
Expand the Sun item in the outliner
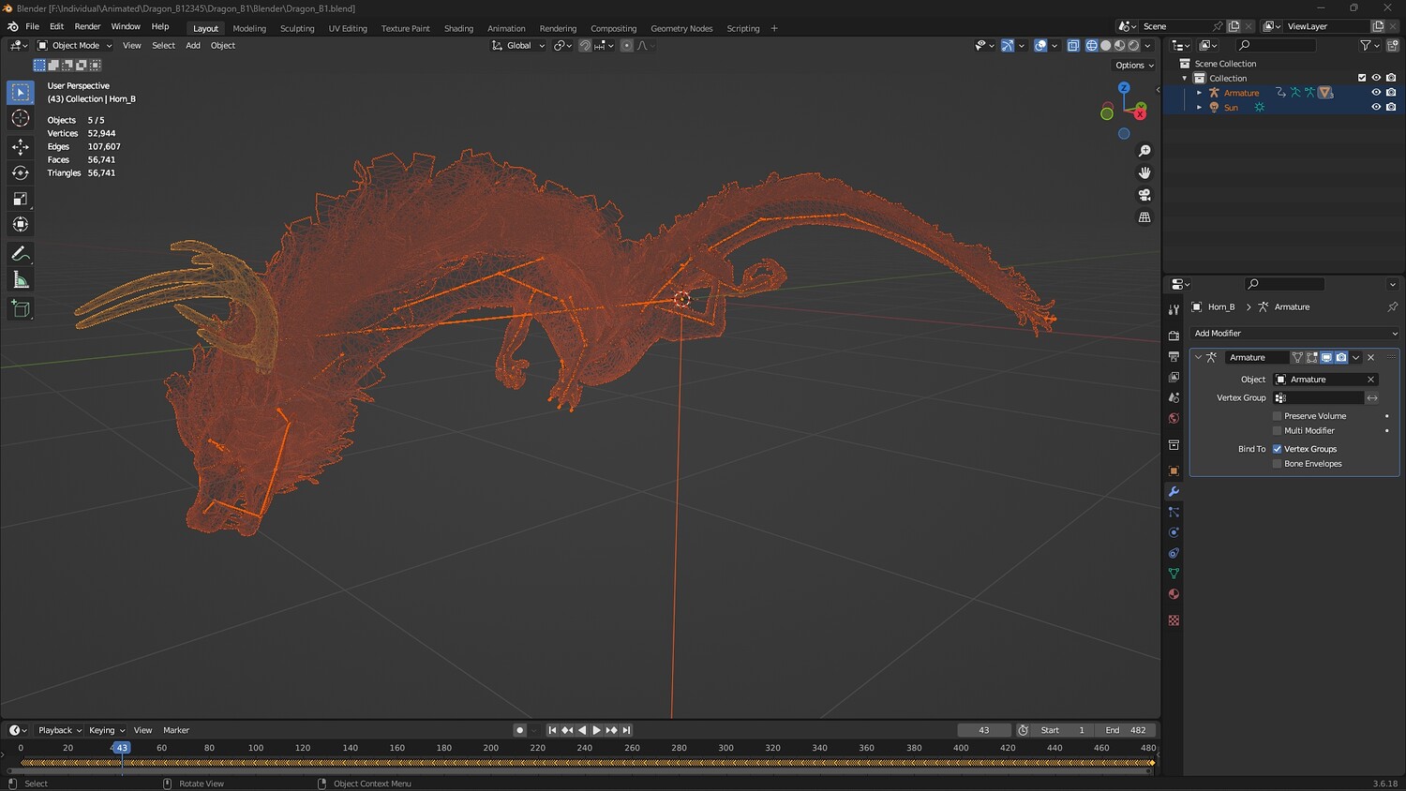point(1199,108)
